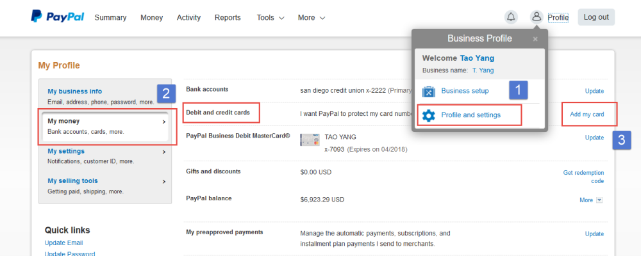Expand More dropdown for PayPal balance
Image resolution: width=641 pixels, height=256 pixels.
click(x=591, y=200)
